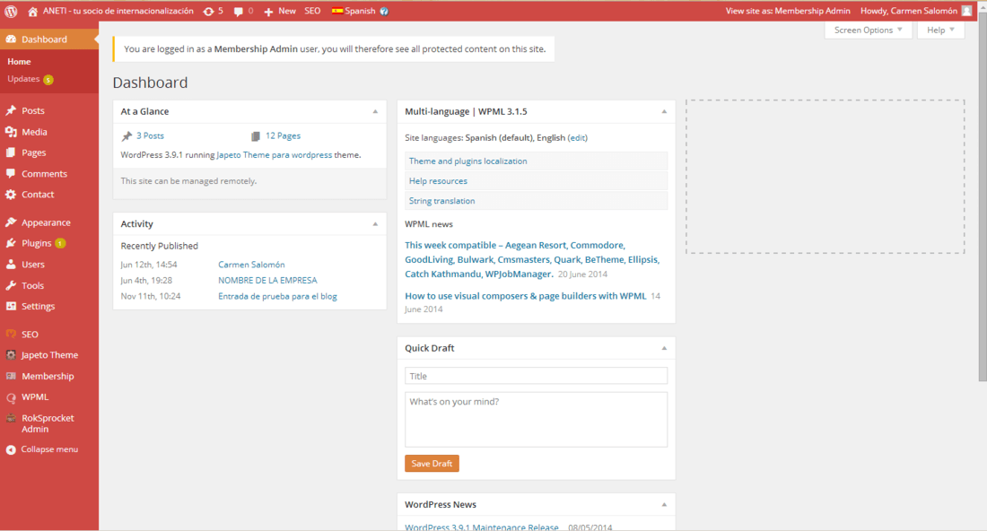The height and width of the screenshot is (531, 987).
Task: Click the Users person icon in sidebar
Action: point(11,265)
